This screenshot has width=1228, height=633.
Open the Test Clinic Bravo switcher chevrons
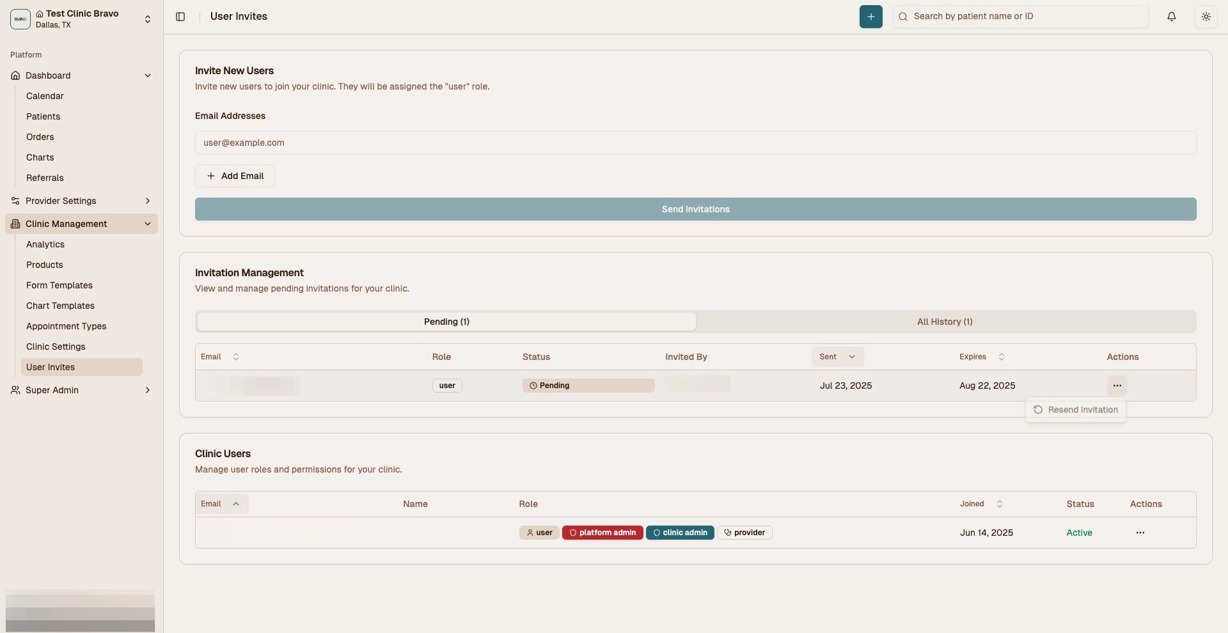[x=148, y=19]
